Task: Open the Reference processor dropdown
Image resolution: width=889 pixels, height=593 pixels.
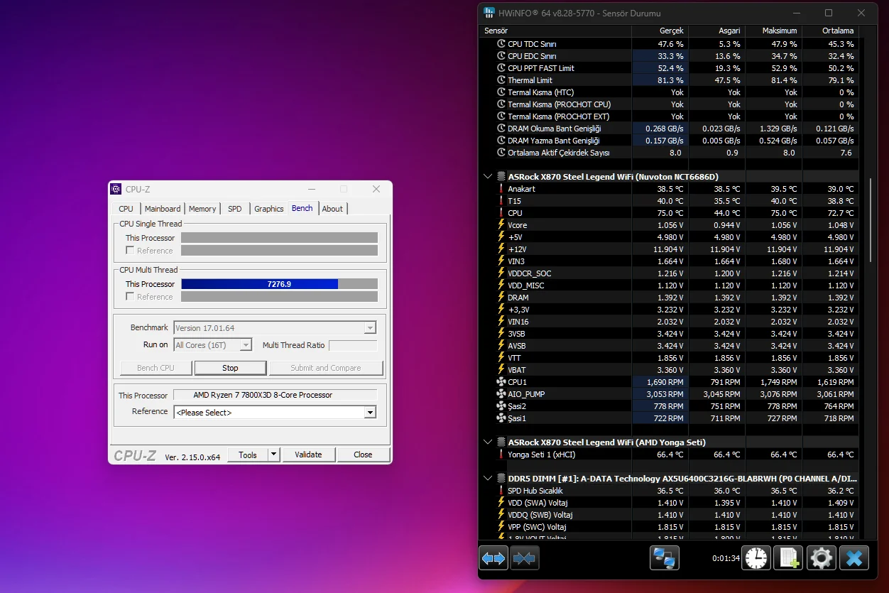Action: pos(369,413)
